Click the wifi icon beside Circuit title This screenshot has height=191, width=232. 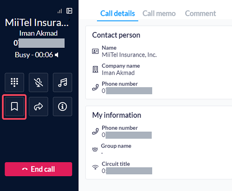tap(95, 167)
